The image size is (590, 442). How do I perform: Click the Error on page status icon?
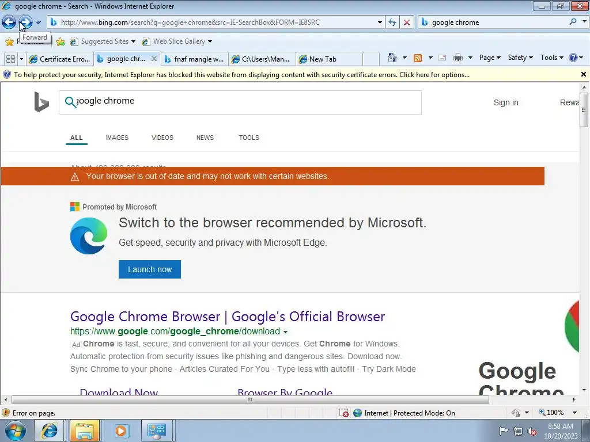6,413
